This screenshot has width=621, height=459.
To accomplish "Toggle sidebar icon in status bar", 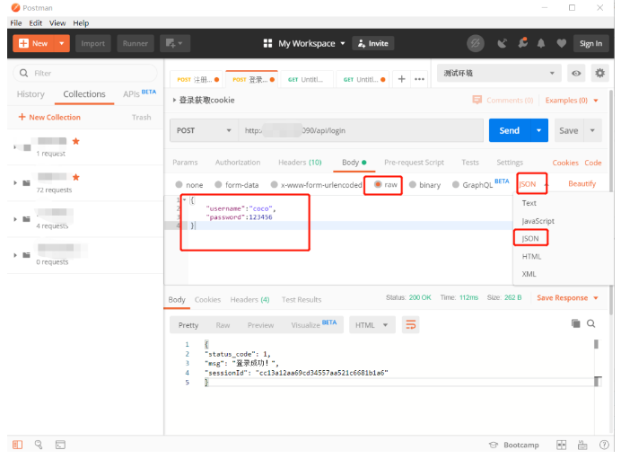I will click(17, 445).
